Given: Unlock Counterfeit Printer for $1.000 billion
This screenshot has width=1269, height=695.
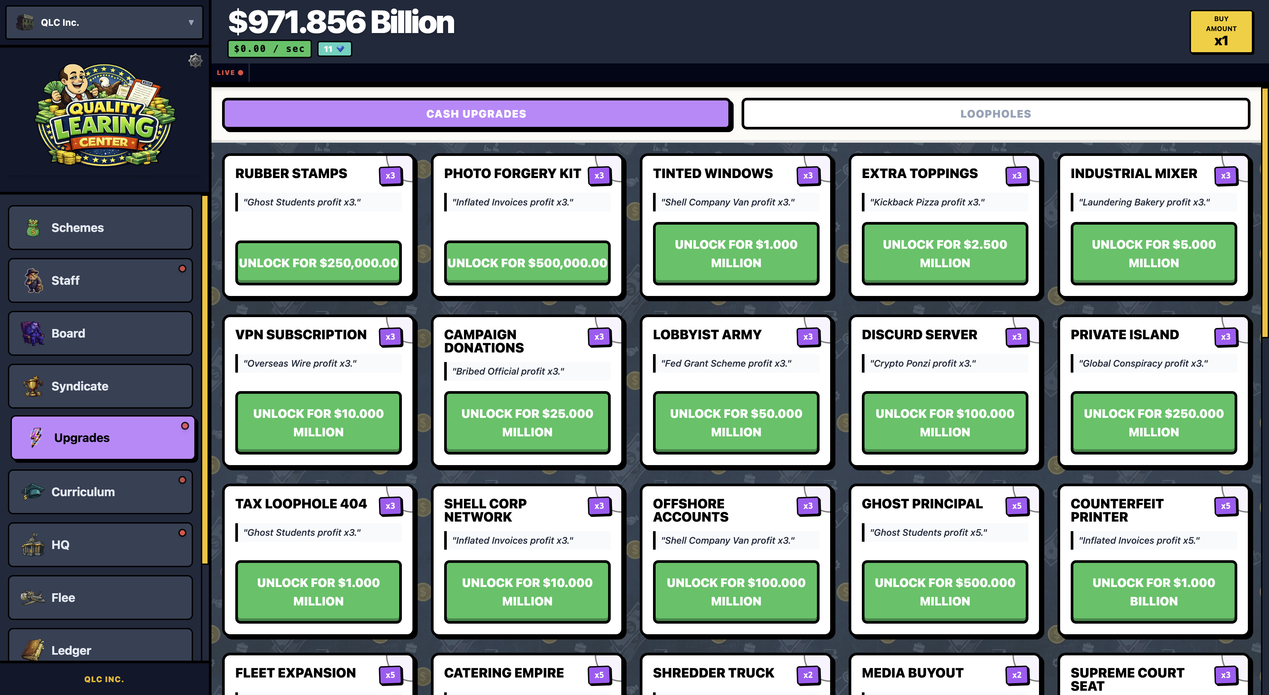Looking at the screenshot, I should [x=1154, y=592].
